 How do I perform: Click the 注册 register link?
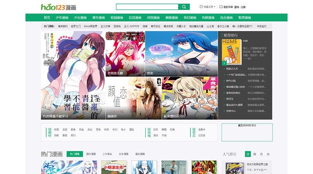point(243,7)
